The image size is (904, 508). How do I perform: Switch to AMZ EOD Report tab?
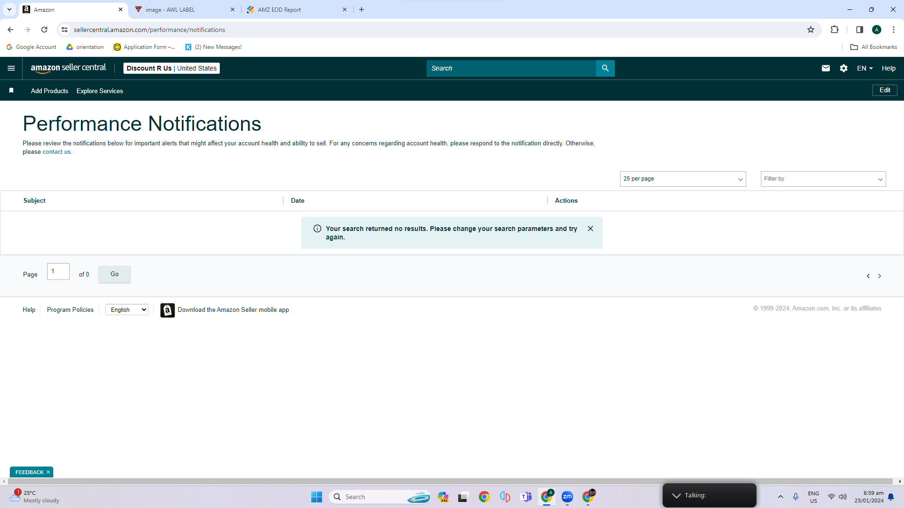[x=297, y=9]
